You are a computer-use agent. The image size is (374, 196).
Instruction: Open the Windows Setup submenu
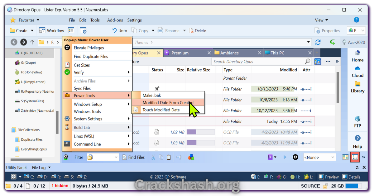click(97, 104)
